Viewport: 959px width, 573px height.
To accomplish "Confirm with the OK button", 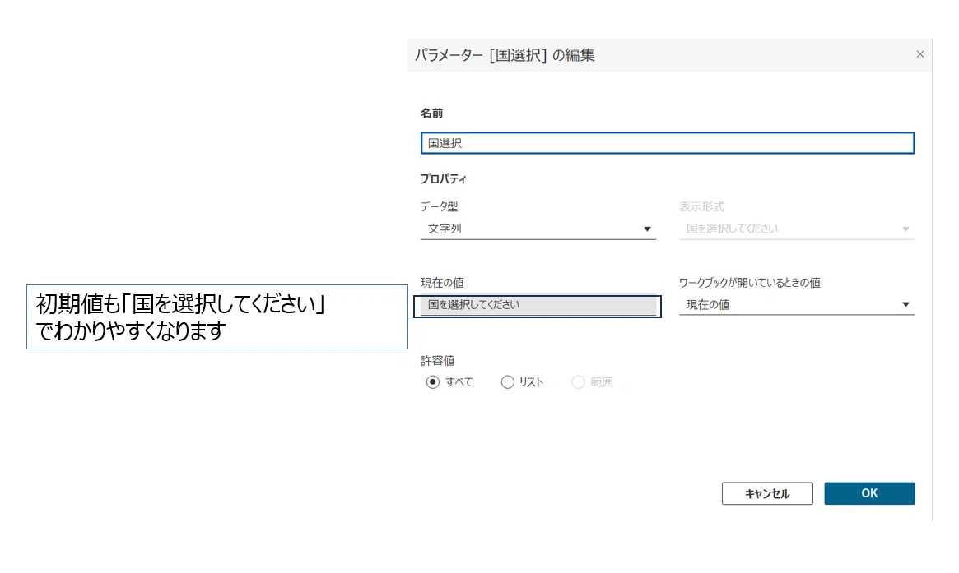I will click(869, 493).
